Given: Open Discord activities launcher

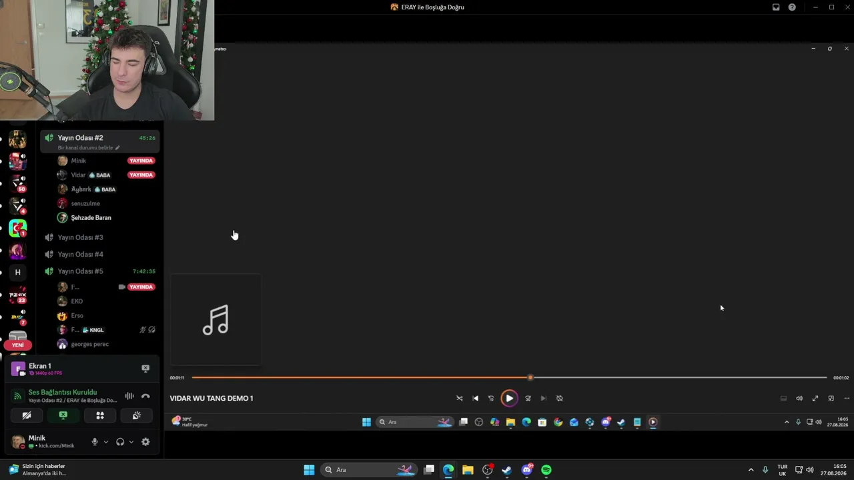Looking at the screenshot, I should coord(100,415).
